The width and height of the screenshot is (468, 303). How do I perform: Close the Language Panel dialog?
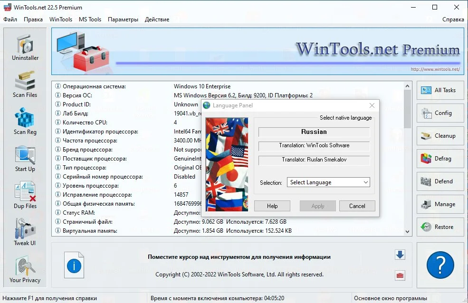click(x=372, y=105)
